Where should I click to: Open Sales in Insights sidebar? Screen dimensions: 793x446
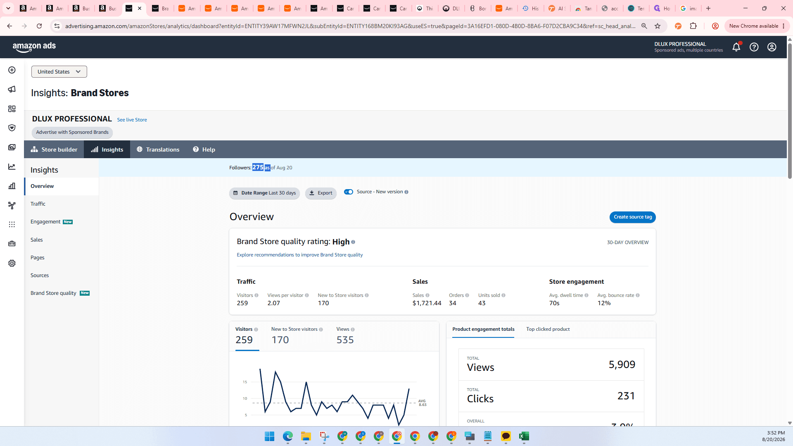(x=37, y=240)
